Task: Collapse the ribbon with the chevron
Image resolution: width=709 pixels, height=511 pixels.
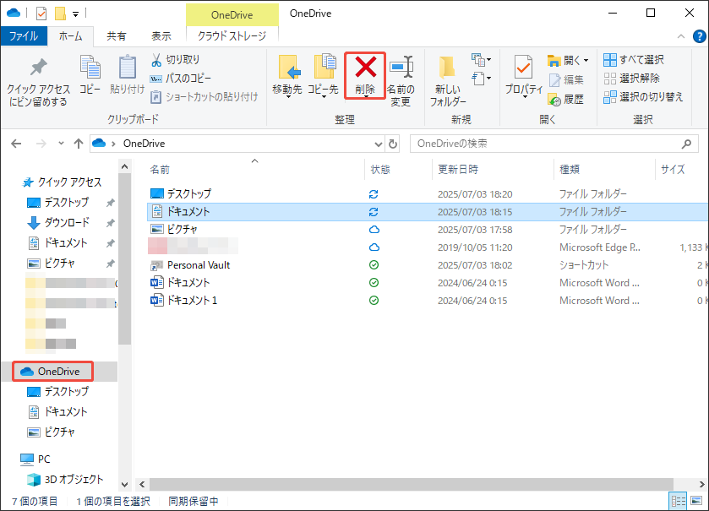Action: [681, 36]
